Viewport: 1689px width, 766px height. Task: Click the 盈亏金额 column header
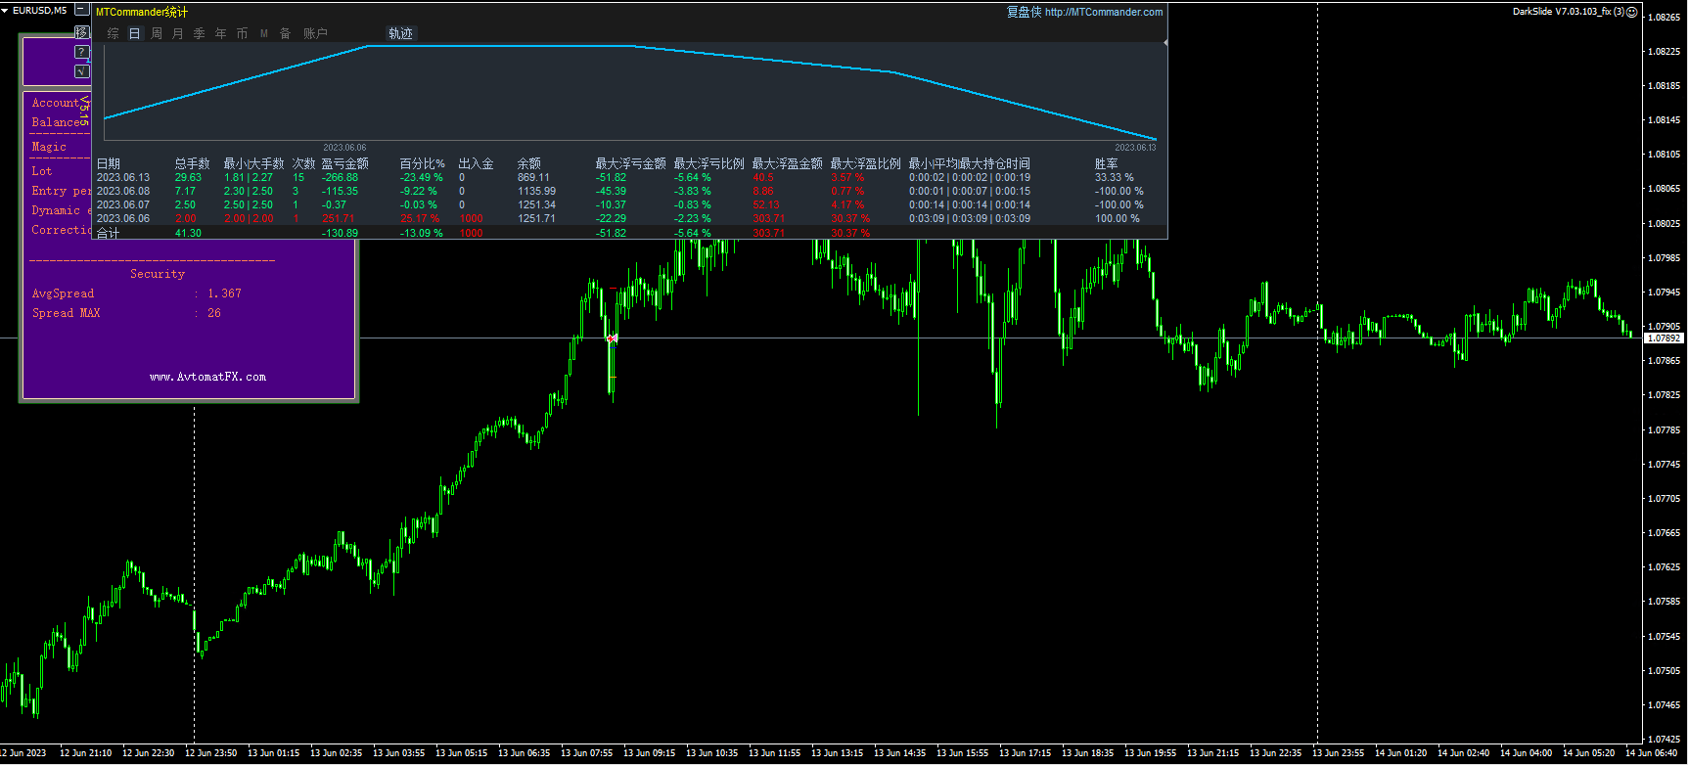point(344,163)
